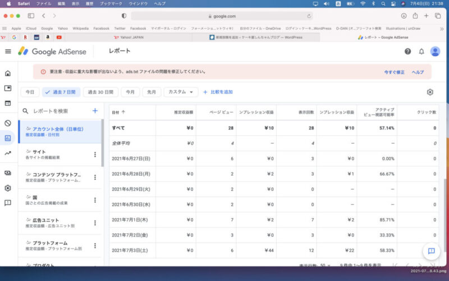Select the 今月 date range
This screenshot has height=281, width=449.
click(130, 92)
